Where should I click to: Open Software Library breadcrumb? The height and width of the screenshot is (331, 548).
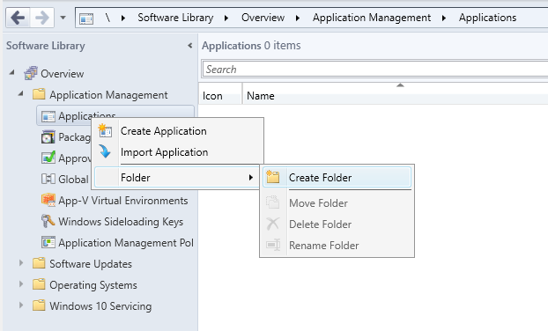tap(175, 18)
